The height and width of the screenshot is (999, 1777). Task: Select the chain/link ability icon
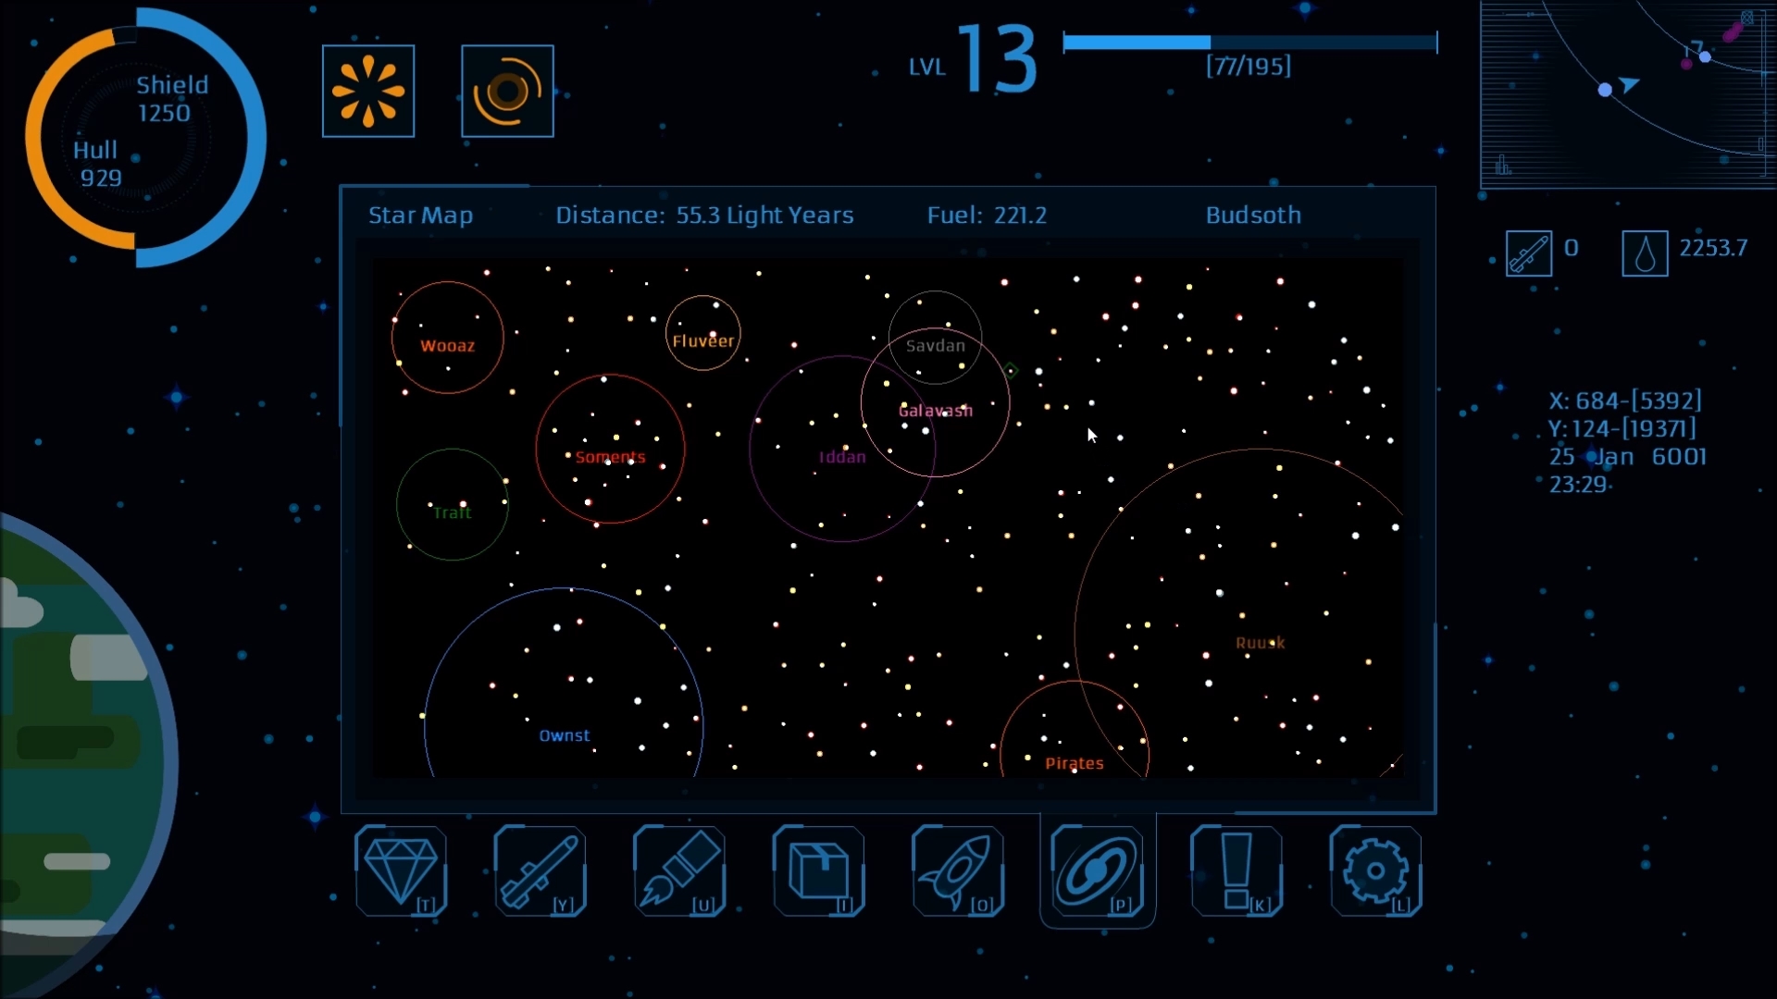[x=1096, y=871]
